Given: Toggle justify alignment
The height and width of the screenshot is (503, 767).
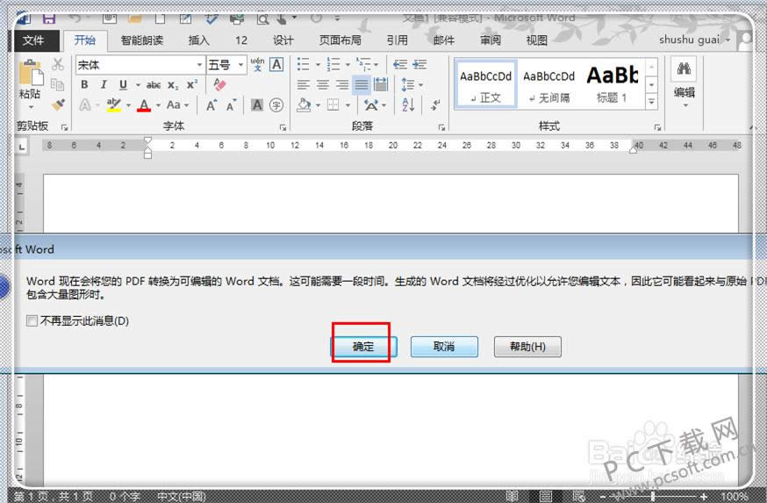Looking at the screenshot, I should 362,84.
